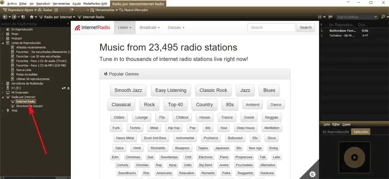Open the Ver menu
This screenshot has height=179, width=389.
32,4
